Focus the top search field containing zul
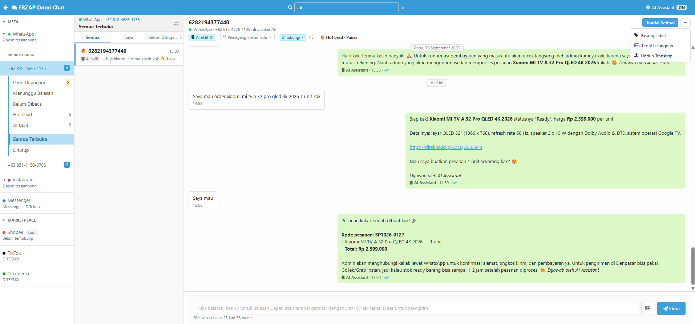This screenshot has width=695, height=324. pos(346,7)
